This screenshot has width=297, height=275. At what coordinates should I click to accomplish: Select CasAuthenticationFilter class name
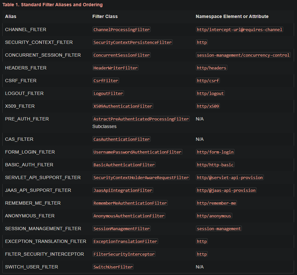(121, 139)
